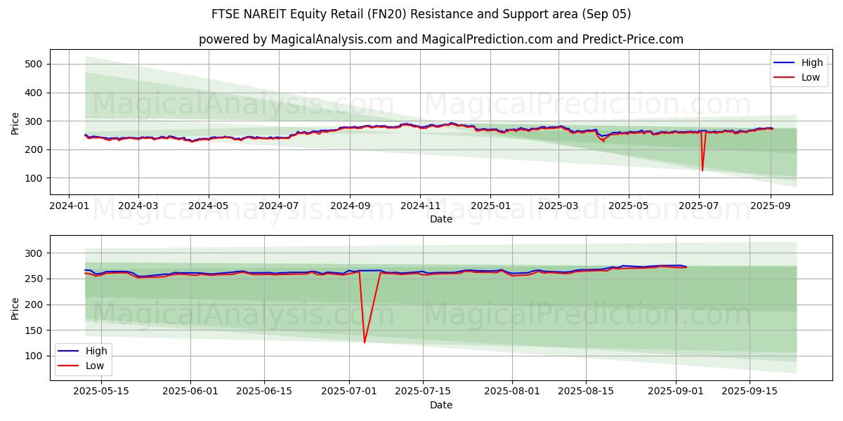Click the 'Date' axis label under top chart
Screen dimensions: 843x421
441,220
